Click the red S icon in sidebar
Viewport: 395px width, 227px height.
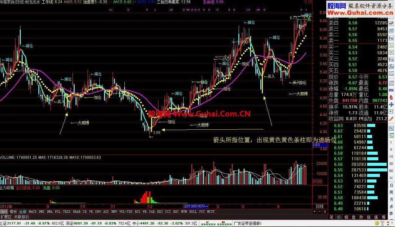pos(391,97)
